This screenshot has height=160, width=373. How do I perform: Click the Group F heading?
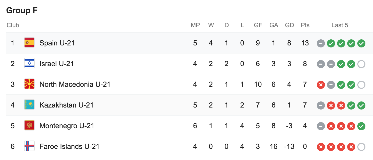(22, 11)
